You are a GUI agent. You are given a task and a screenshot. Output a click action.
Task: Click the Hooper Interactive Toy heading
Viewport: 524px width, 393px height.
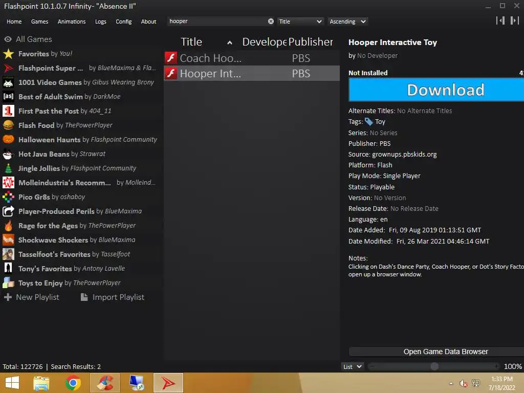tap(392, 42)
